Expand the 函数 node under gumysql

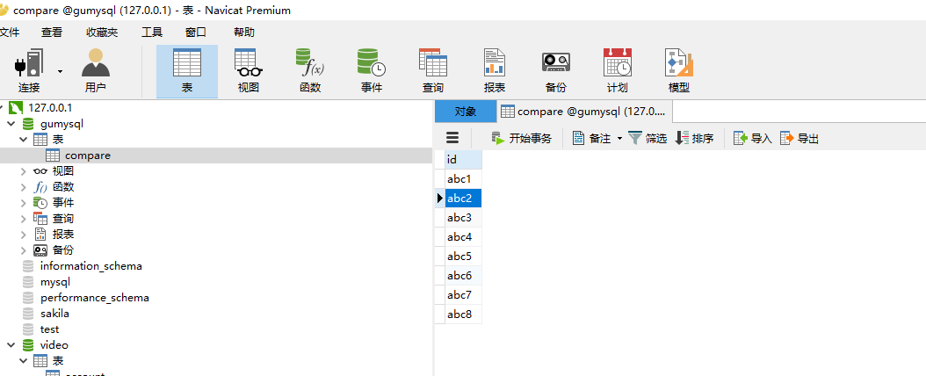click(x=23, y=187)
